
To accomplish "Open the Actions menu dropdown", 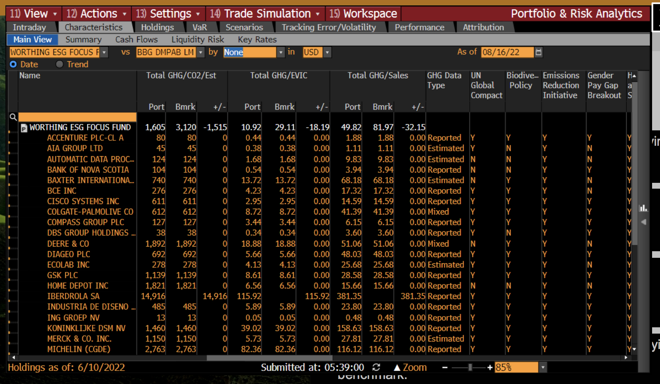I will coord(97,14).
